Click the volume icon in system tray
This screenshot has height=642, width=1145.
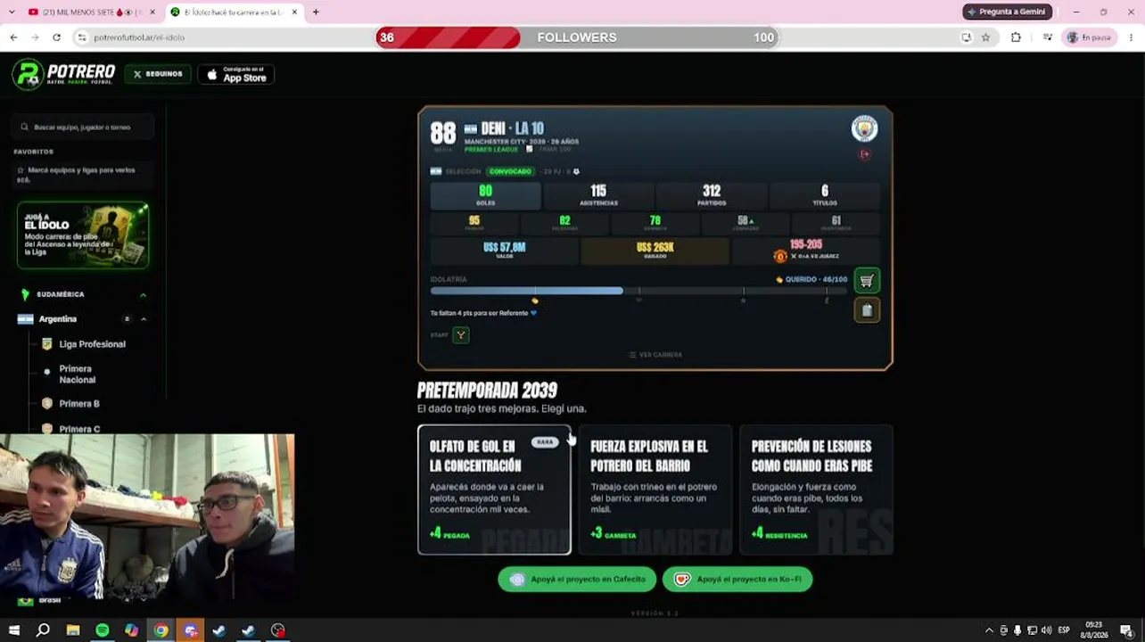pos(1046,630)
